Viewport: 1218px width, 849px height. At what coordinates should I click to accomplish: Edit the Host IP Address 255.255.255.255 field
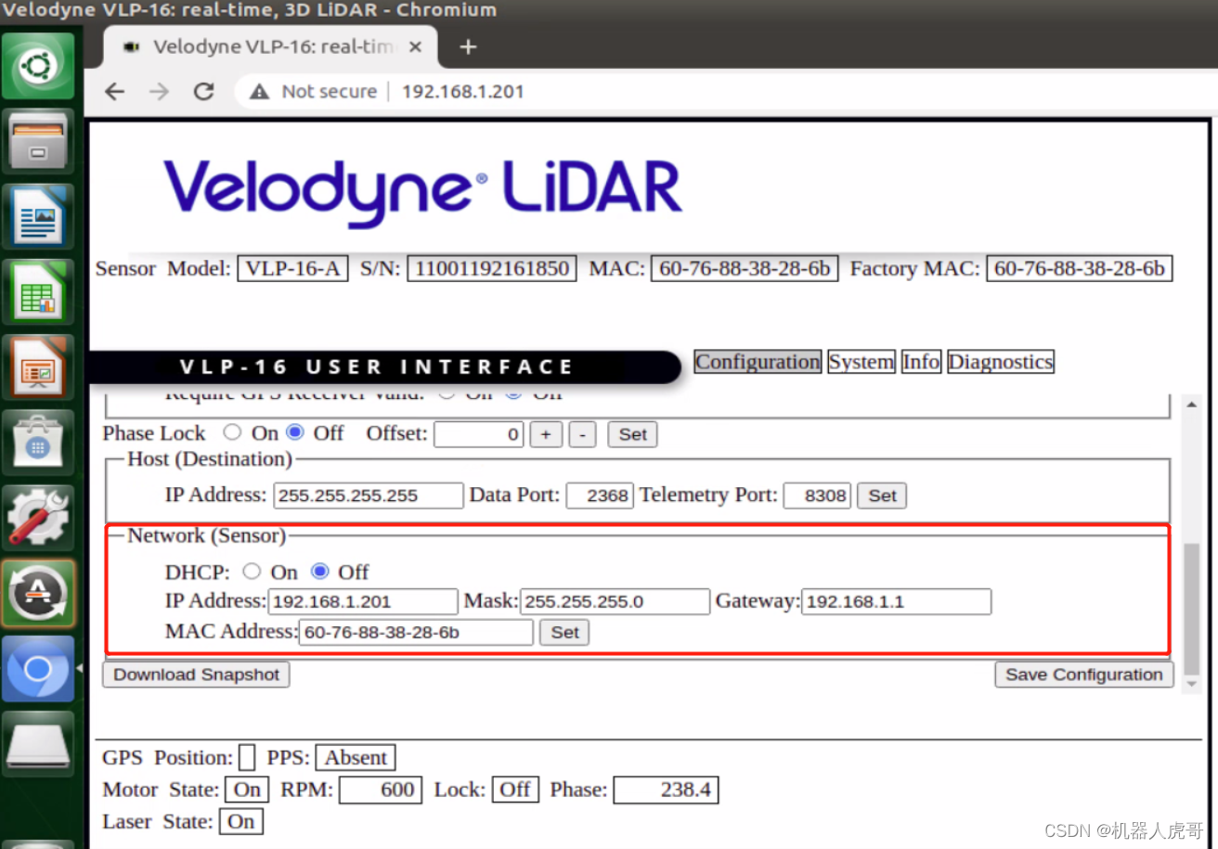369,495
